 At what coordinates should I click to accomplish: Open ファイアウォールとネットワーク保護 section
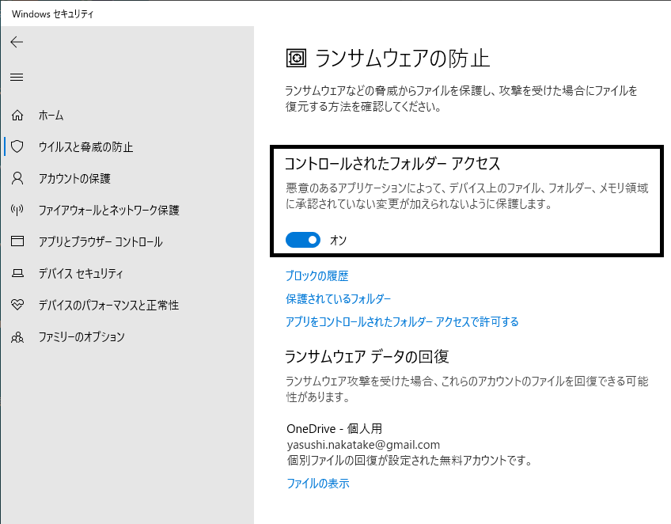click(109, 210)
